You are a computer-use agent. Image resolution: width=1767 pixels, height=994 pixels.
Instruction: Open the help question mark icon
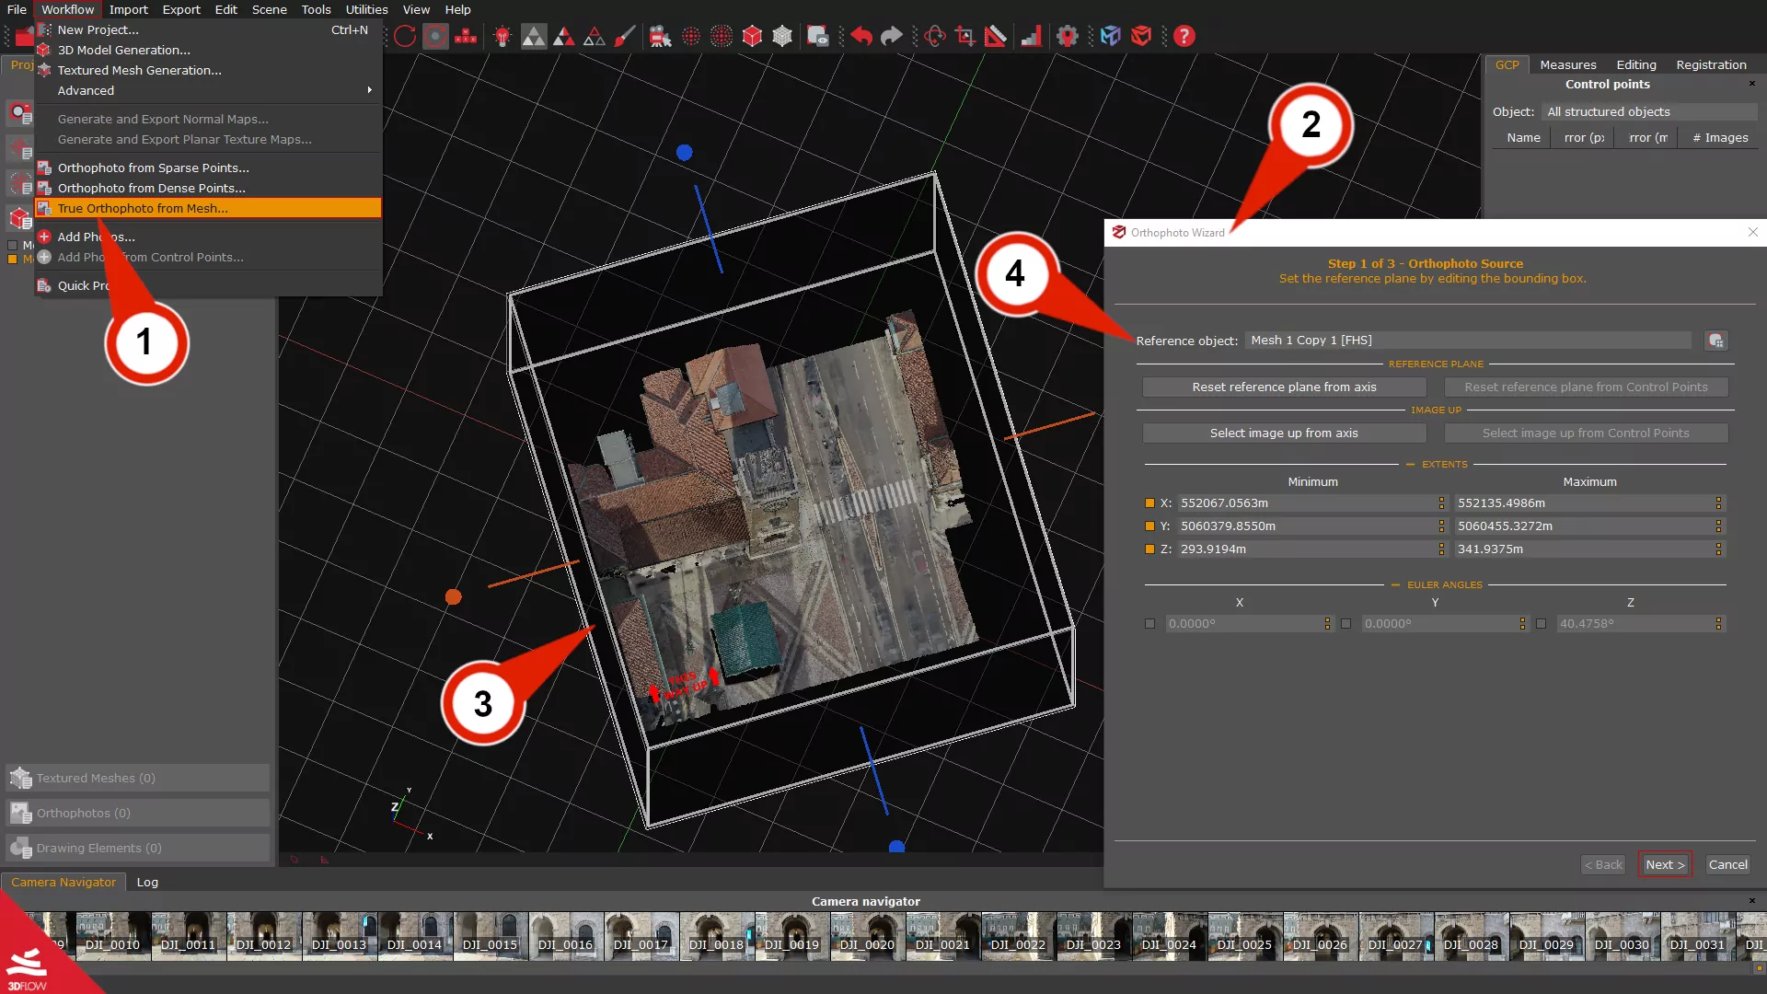(1184, 36)
